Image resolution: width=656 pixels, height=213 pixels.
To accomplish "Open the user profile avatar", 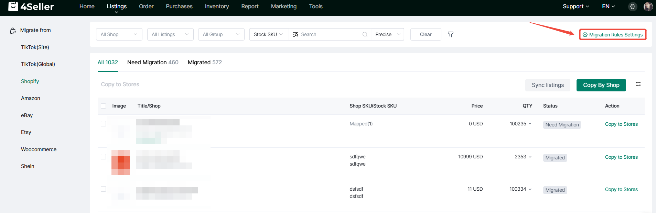I will pyautogui.click(x=648, y=7).
